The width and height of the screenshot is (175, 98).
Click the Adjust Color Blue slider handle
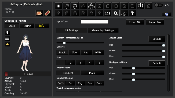point(163,57)
